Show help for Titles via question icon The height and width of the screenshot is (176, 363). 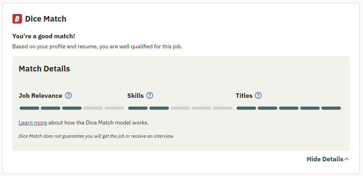coord(258,96)
